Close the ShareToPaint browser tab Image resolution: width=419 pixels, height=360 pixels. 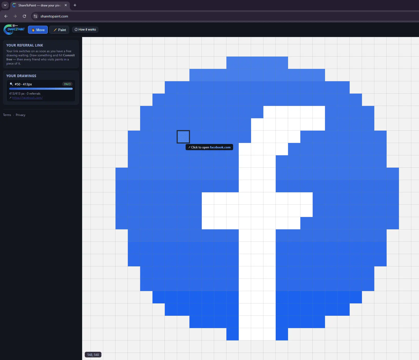click(66, 5)
